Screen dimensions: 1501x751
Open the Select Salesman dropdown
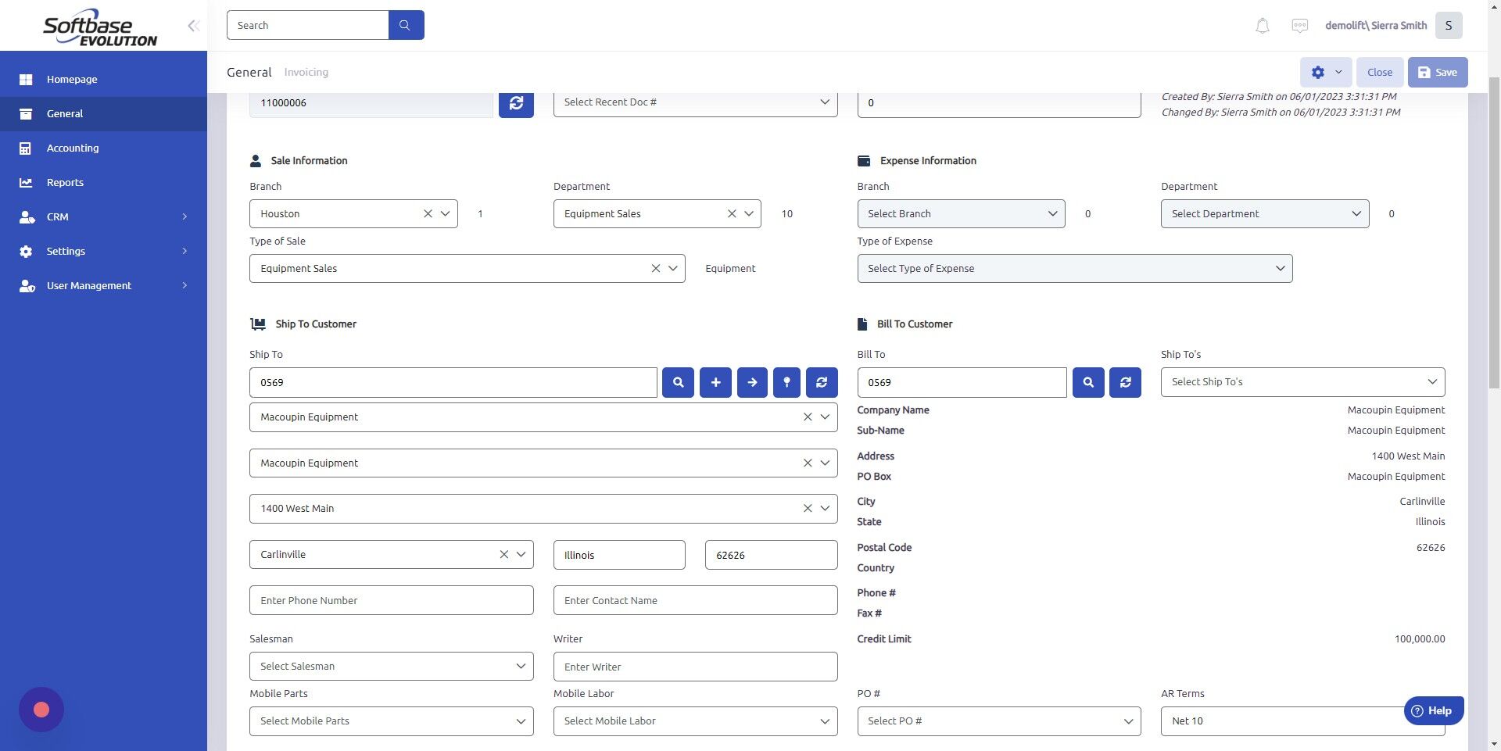[391, 666]
